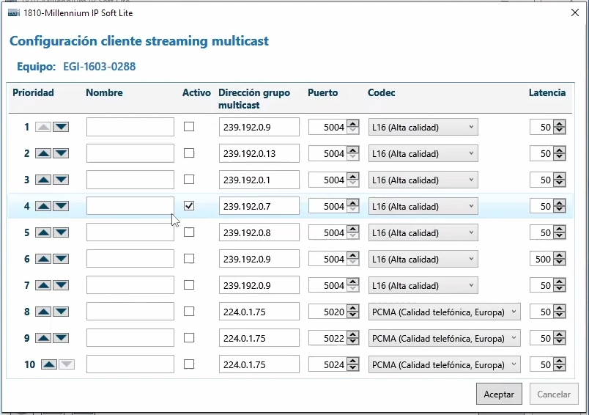Click the Nombre field for priority 1
The height and width of the screenshot is (415, 589).
click(130, 127)
